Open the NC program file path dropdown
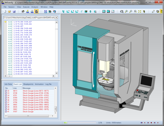Image resolution: width=164 pixels, height=126 pixels. coord(56,18)
